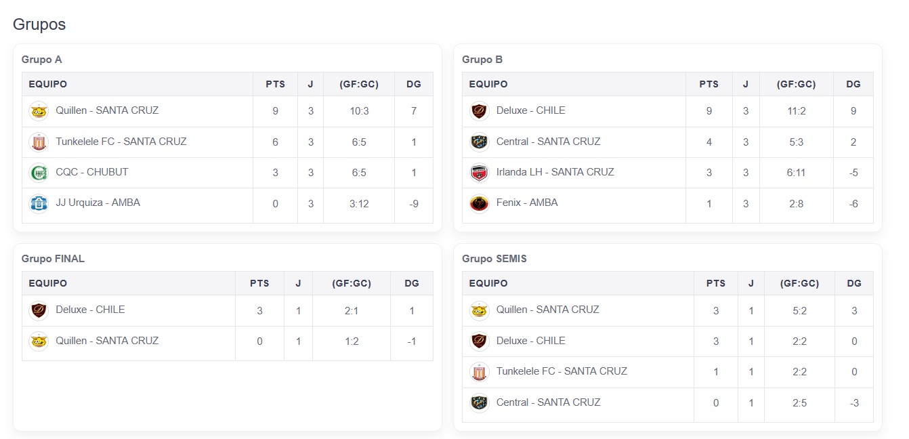909x439 pixels.
Task: Click the Tunkelele FC logo in Grupo A
Action: (39, 142)
